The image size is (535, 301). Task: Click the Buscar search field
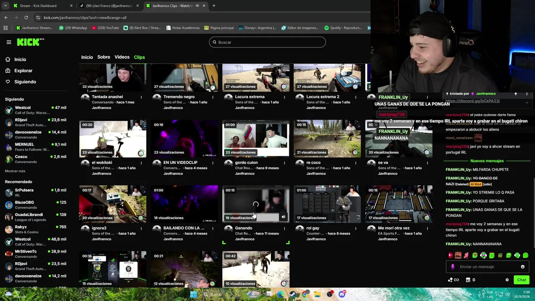(x=267, y=42)
